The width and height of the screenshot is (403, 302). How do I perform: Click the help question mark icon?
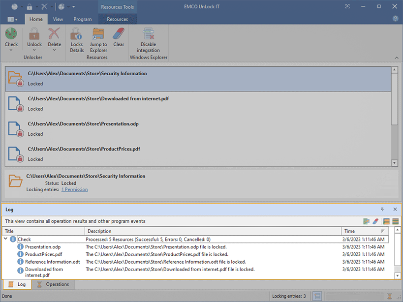tap(395, 19)
